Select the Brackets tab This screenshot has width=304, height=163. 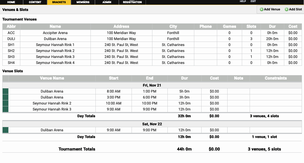coord(59,2)
